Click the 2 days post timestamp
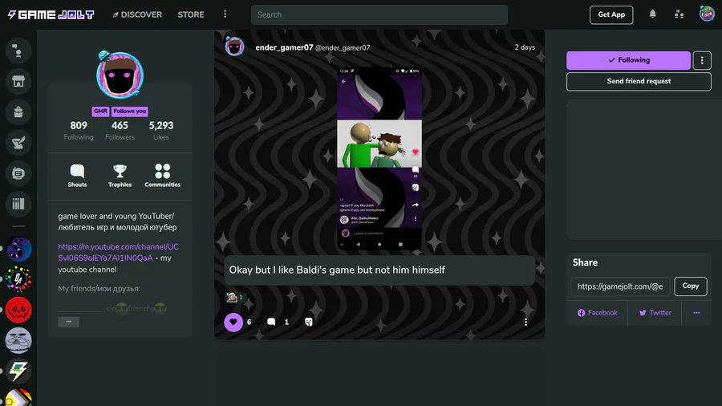This screenshot has width=722, height=406. click(525, 47)
